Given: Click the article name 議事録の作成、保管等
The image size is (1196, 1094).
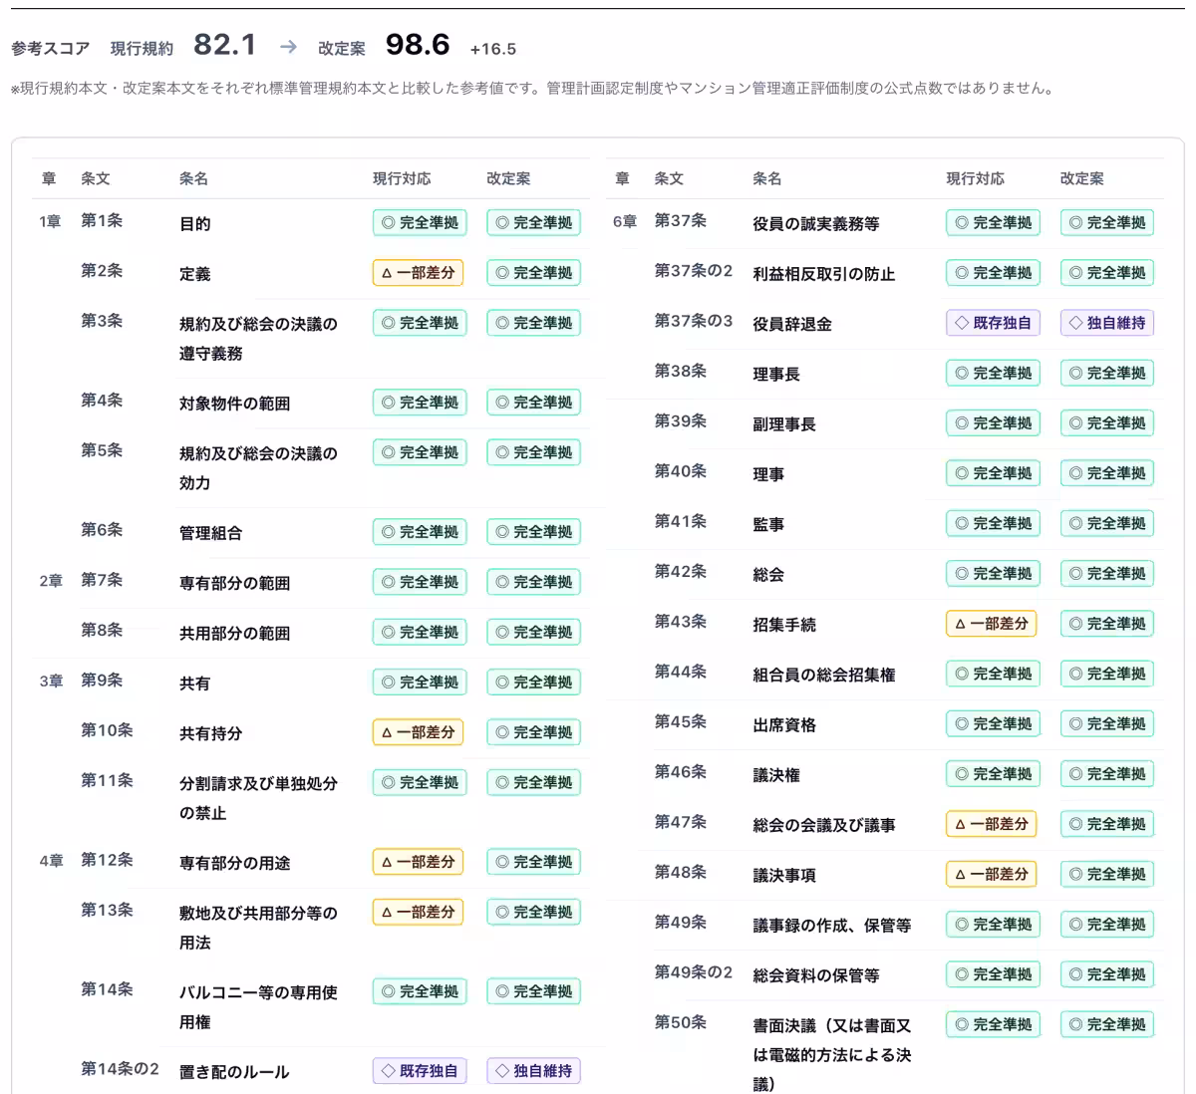Looking at the screenshot, I should (x=832, y=926).
